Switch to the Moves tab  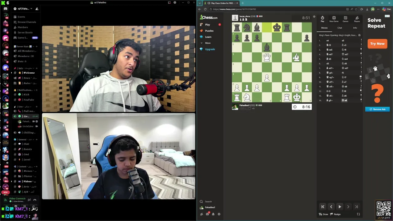pyautogui.click(x=324, y=28)
